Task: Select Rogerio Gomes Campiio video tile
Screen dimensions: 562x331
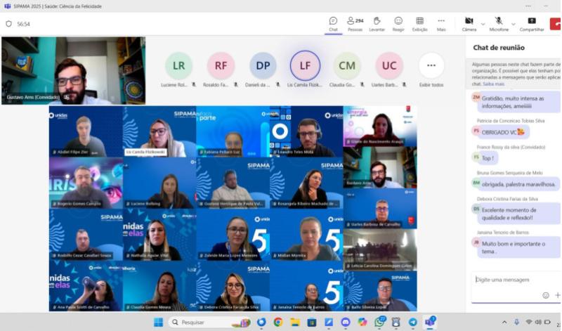Action: 86,183
